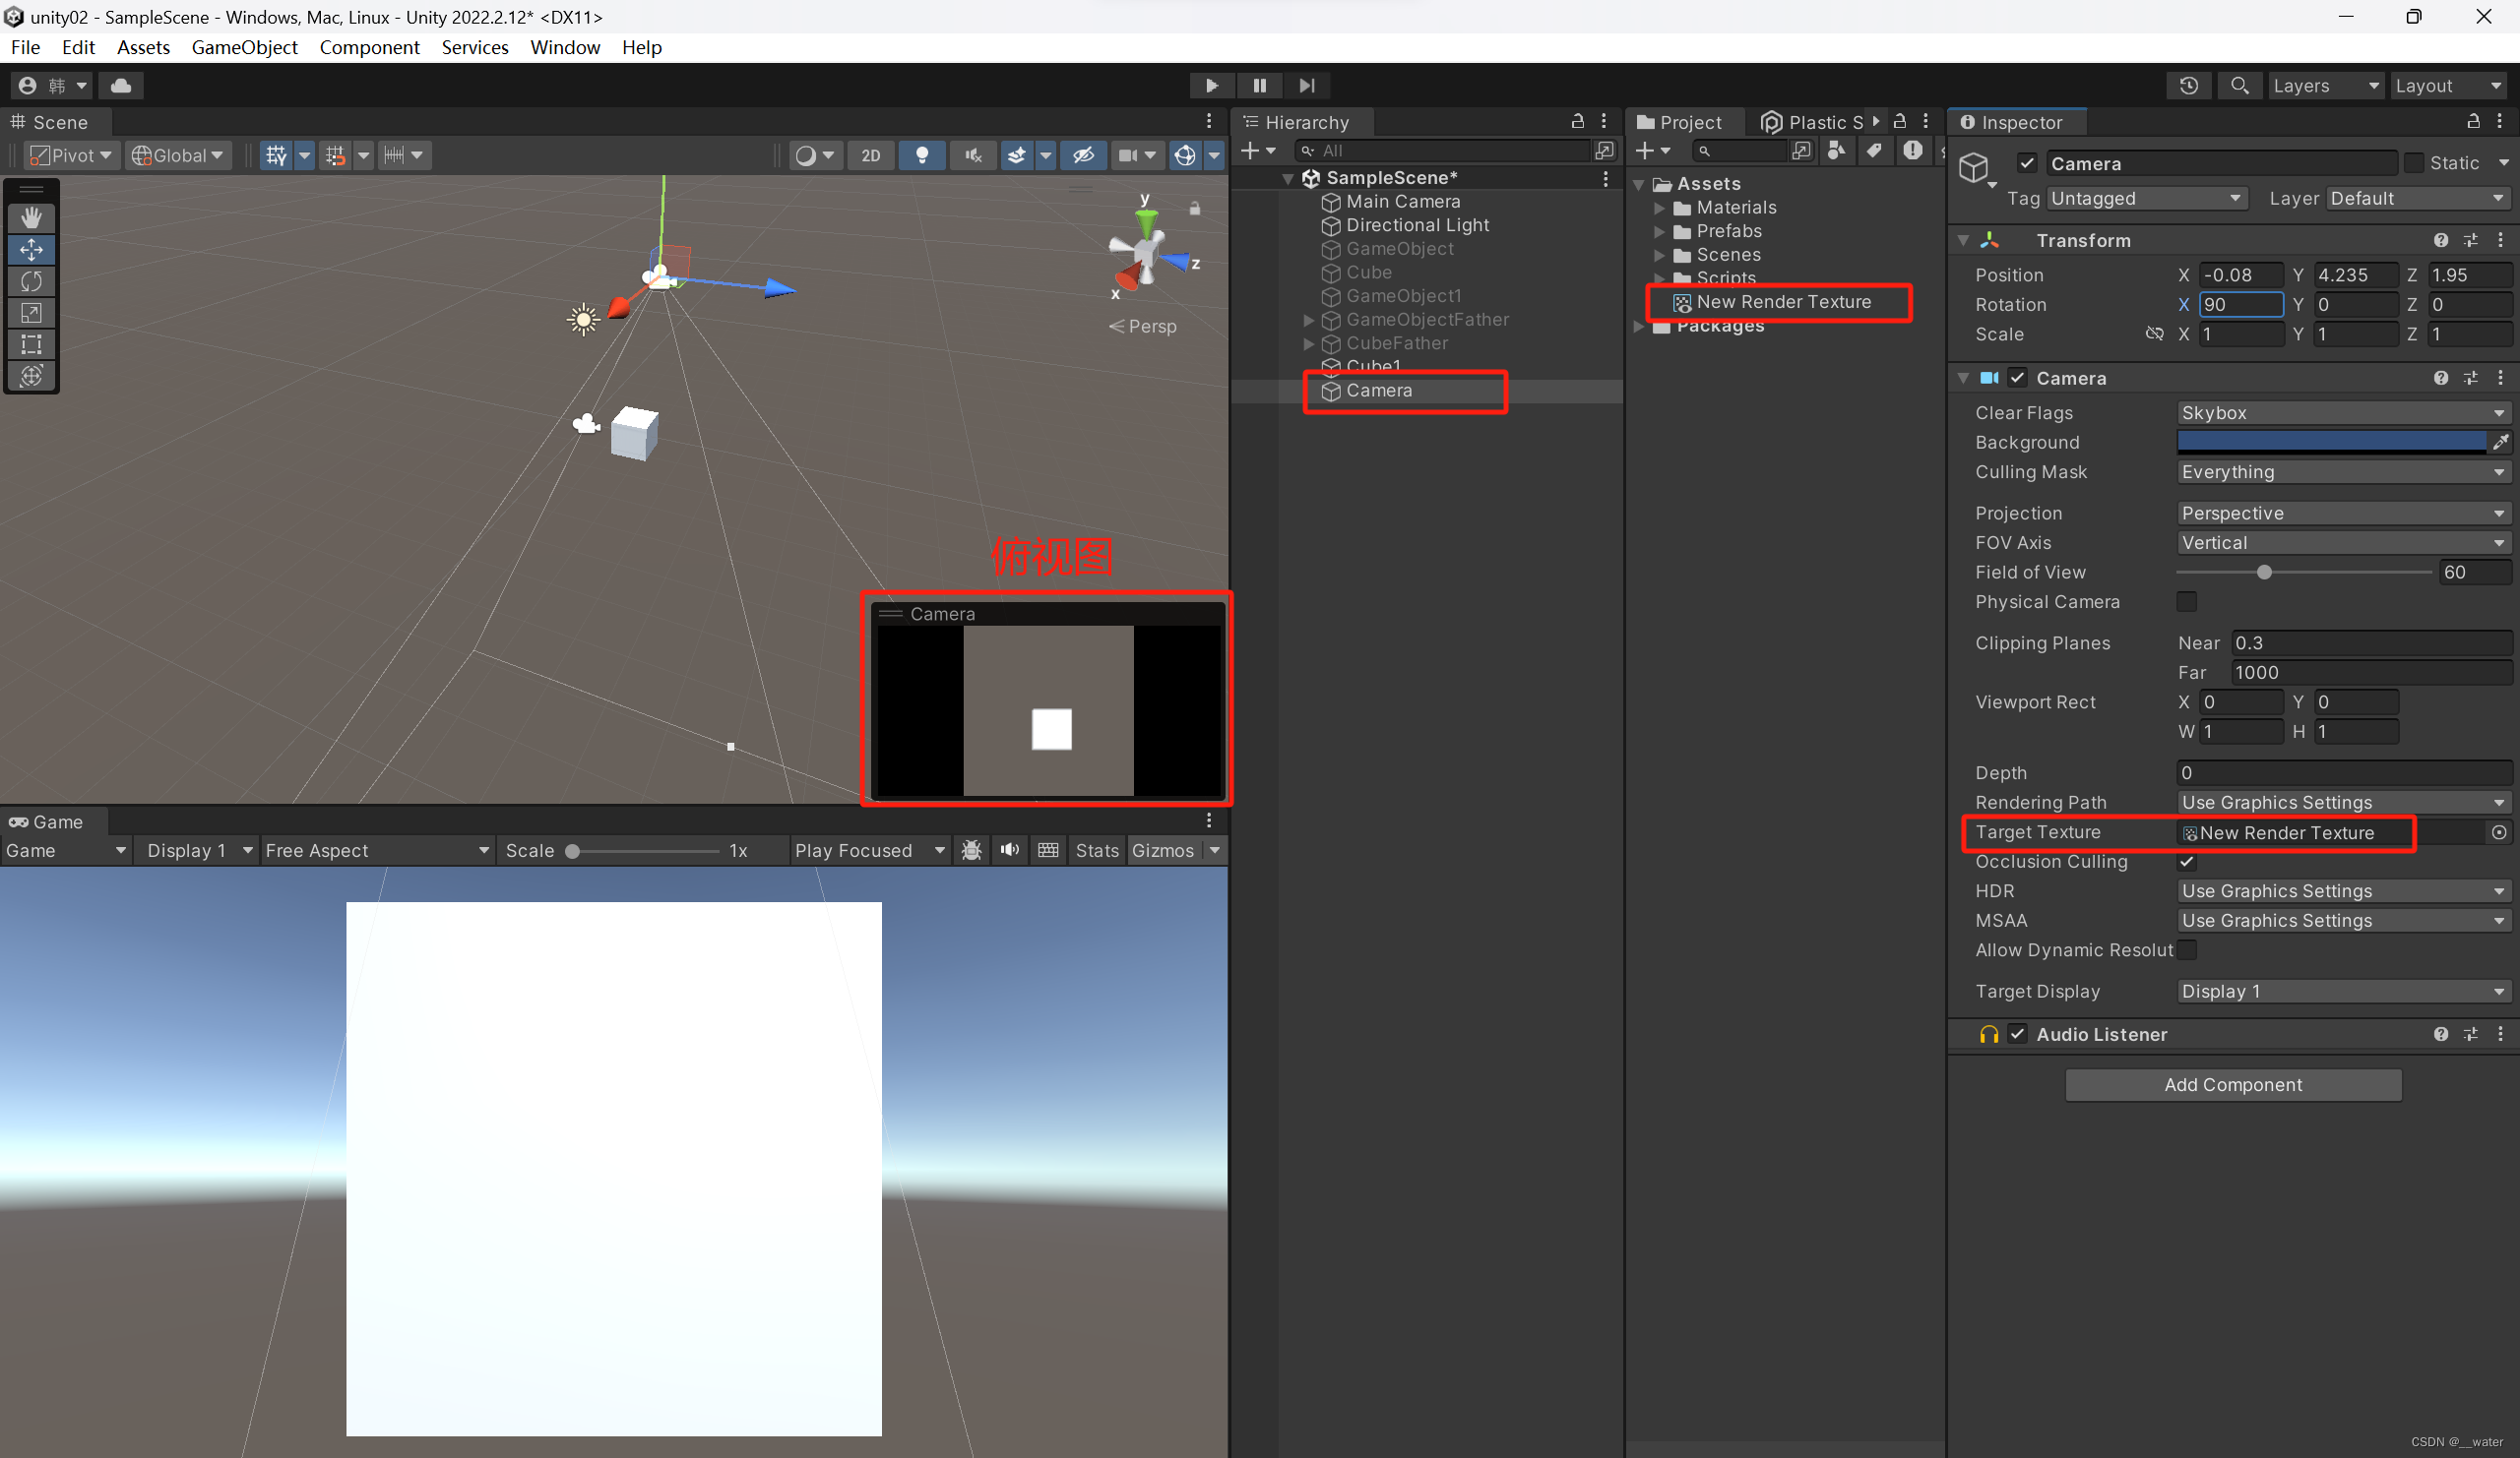Screen dimensions: 2520x1458
Task: Click the Add Component button
Action: click(2233, 1084)
